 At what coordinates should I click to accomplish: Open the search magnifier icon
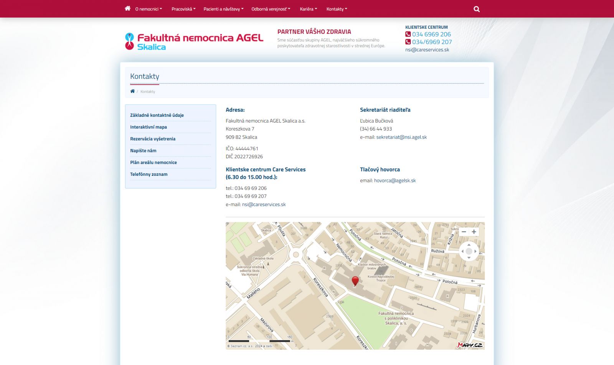point(477,9)
